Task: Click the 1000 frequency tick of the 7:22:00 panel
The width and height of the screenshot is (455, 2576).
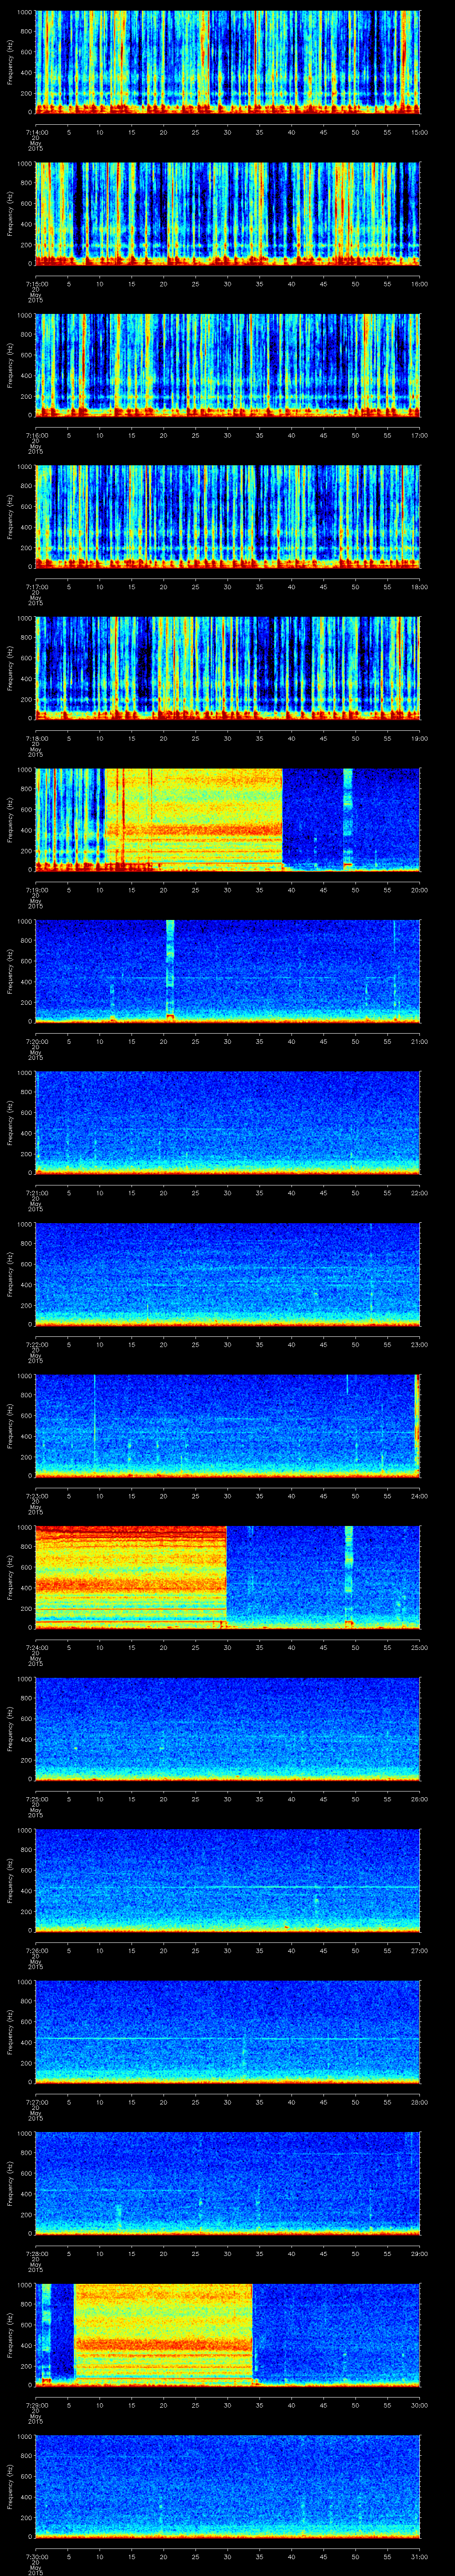Action: pos(25,1224)
